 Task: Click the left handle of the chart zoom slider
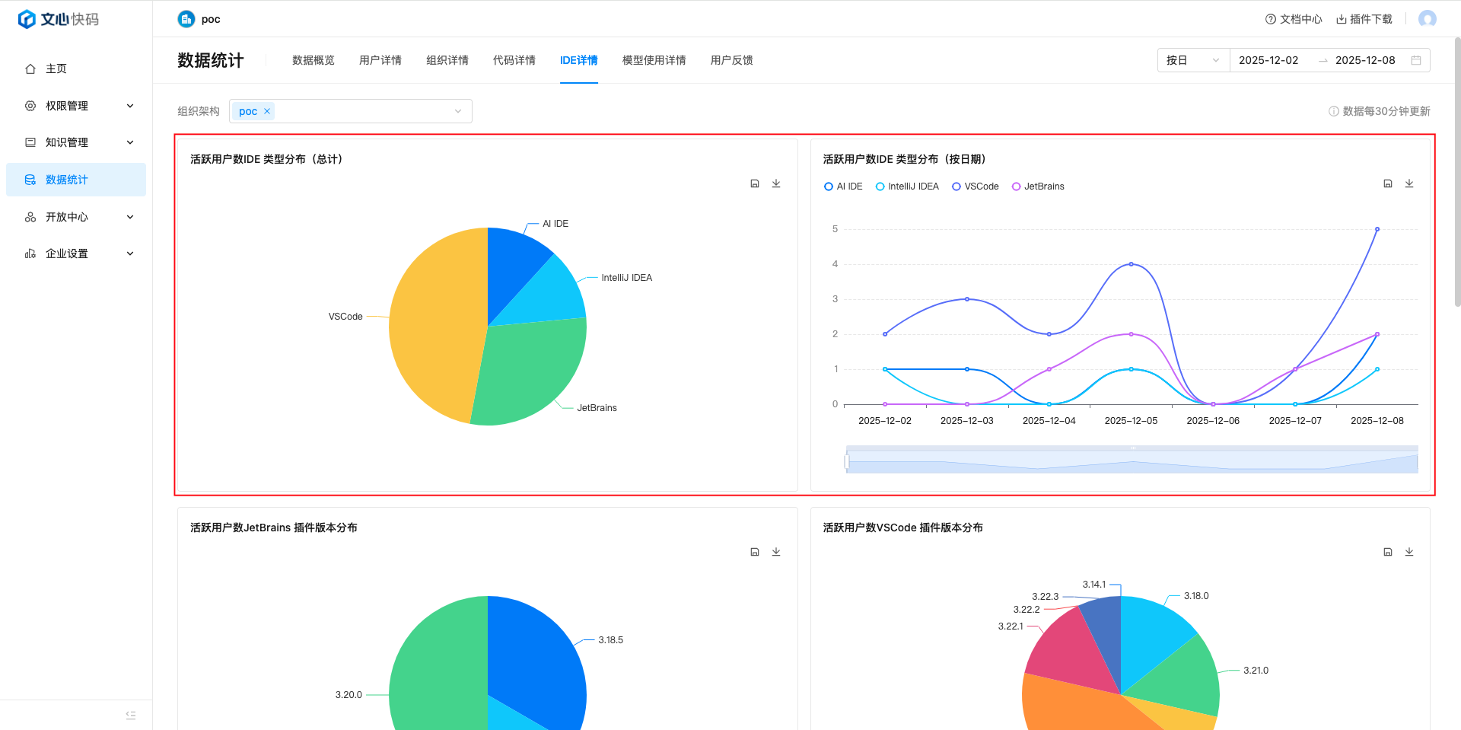coord(846,461)
